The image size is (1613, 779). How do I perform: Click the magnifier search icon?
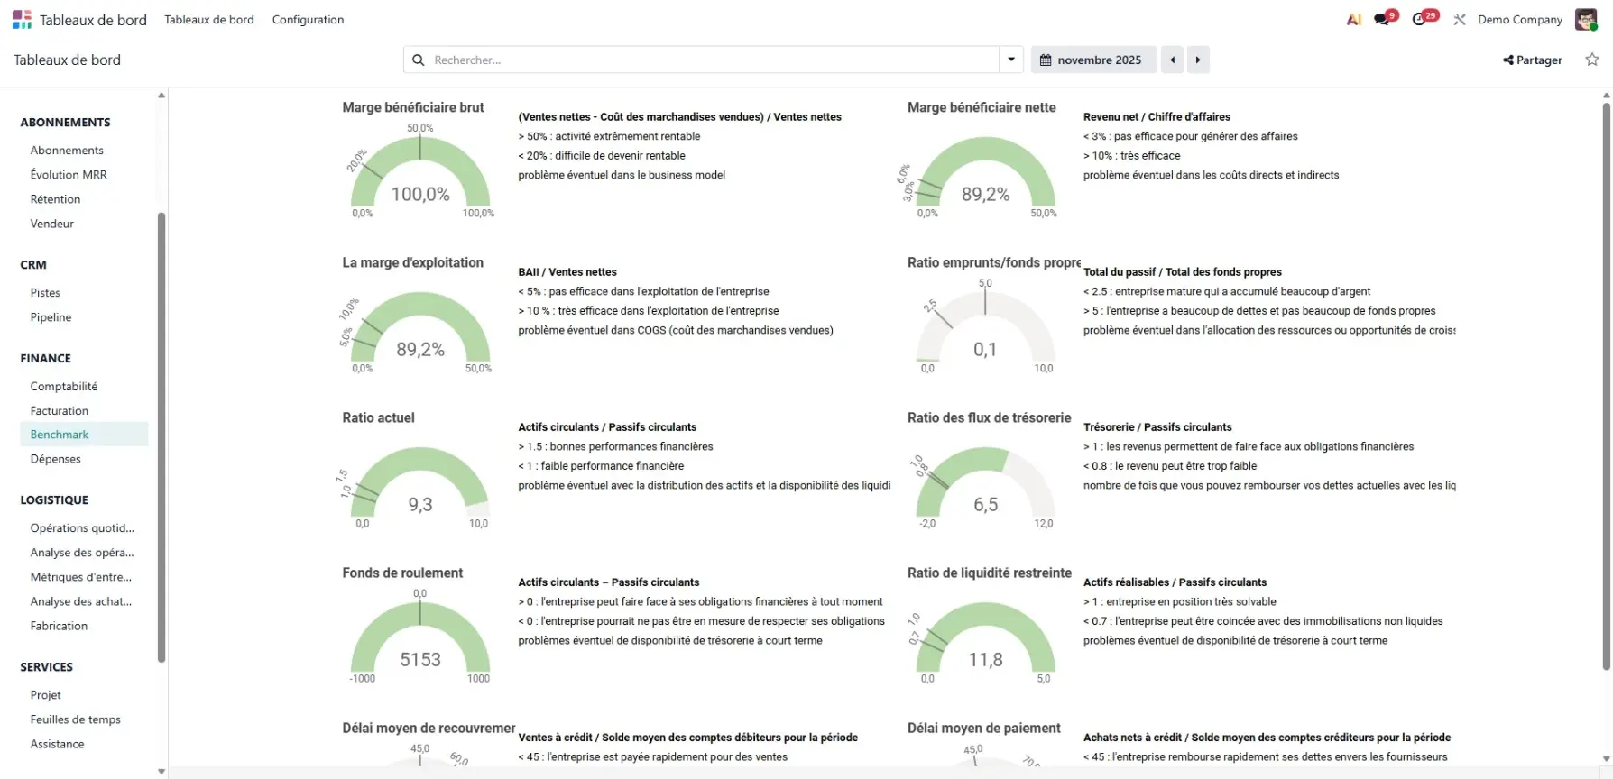pyautogui.click(x=419, y=60)
